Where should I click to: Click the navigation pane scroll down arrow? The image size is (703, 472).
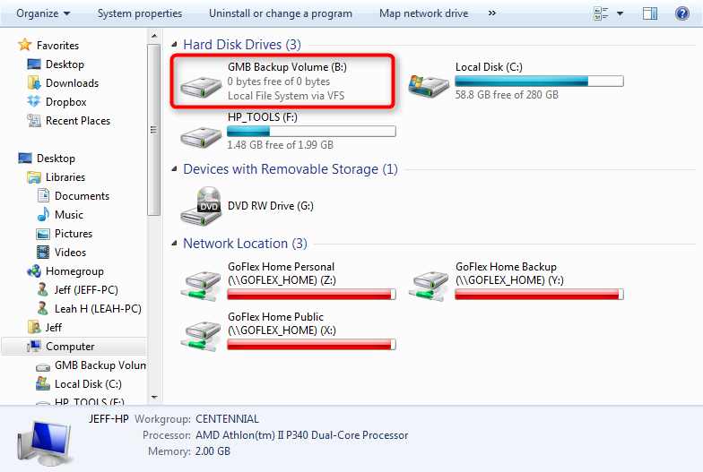pos(154,398)
